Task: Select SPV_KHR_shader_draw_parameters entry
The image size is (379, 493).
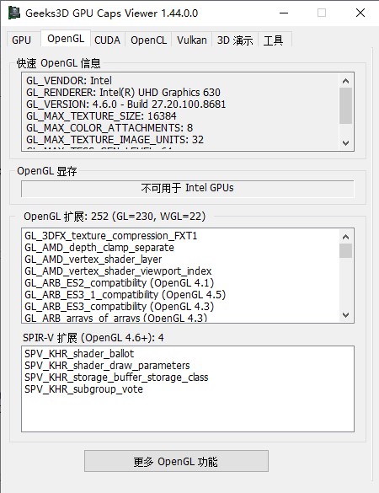Action: [x=107, y=366]
